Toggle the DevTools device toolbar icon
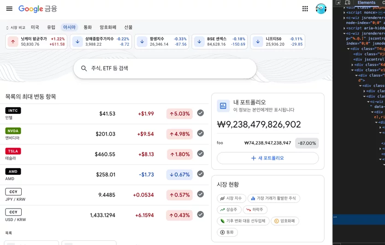 (348, 2)
